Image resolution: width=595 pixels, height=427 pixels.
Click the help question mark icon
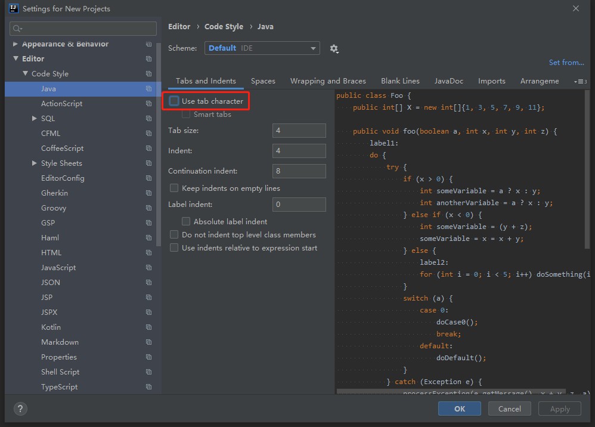point(20,409)
